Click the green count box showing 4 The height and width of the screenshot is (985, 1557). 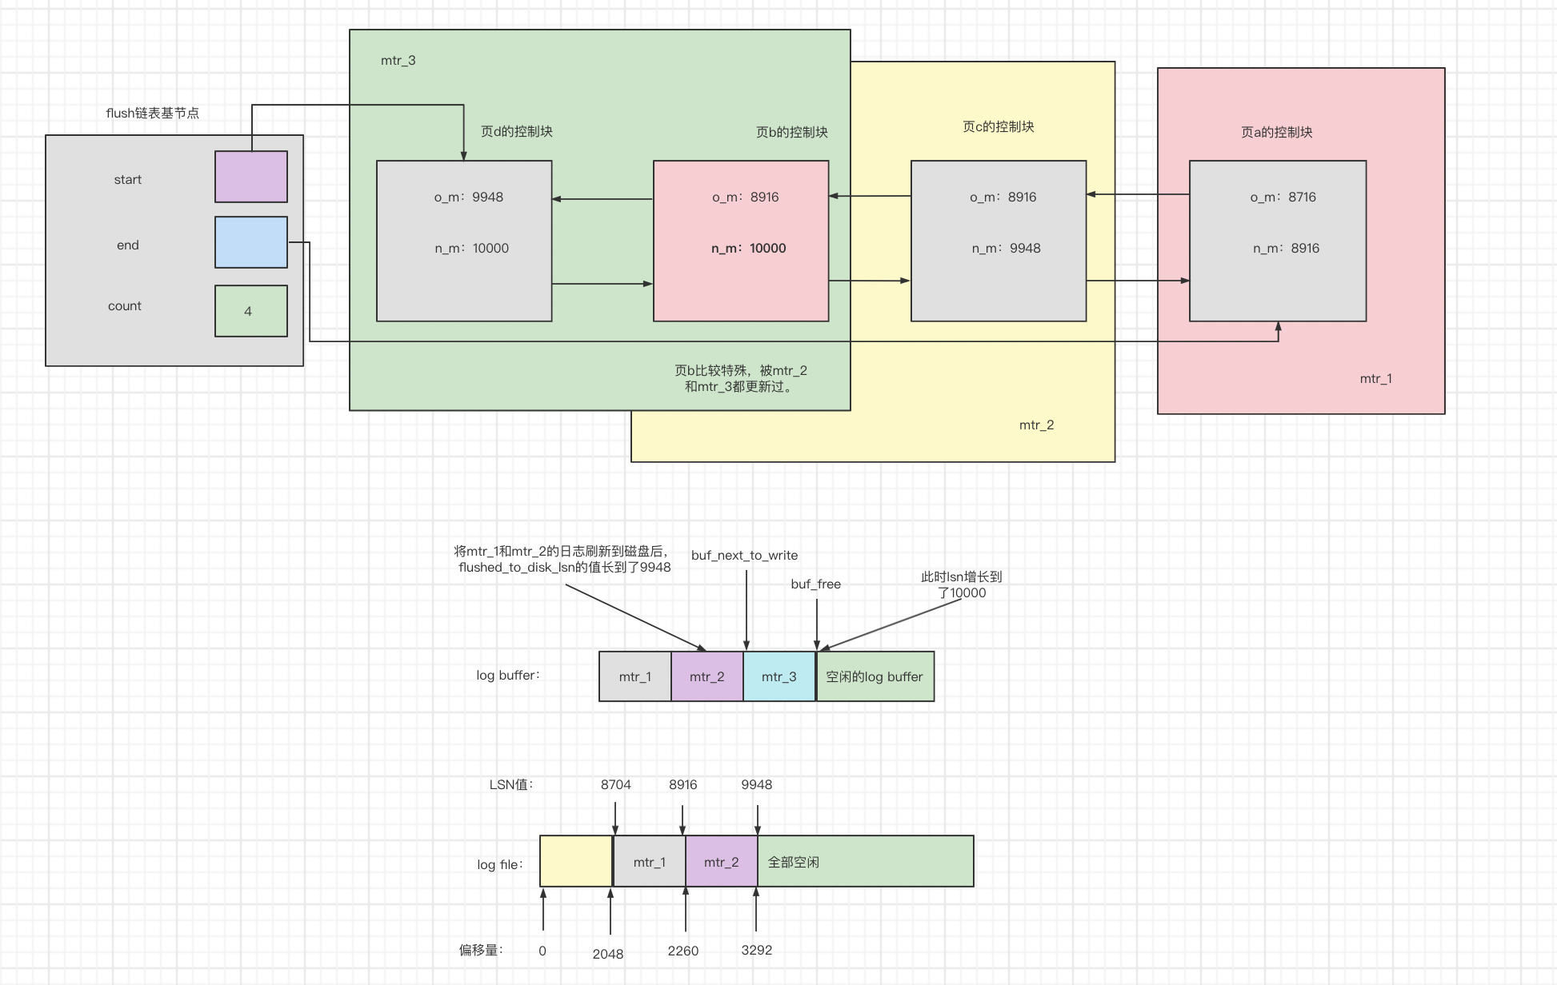pos(250,311)
